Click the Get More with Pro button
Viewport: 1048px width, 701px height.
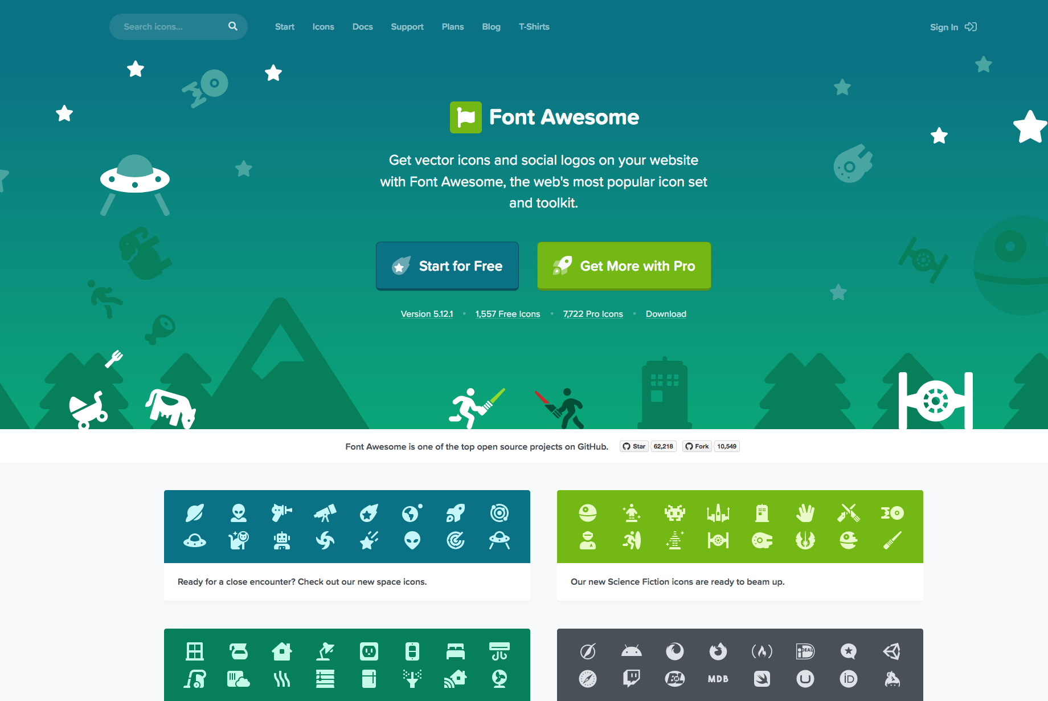624,266
